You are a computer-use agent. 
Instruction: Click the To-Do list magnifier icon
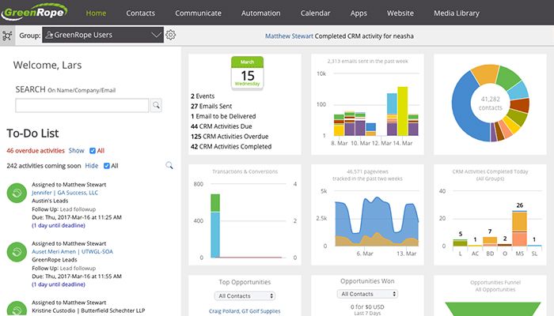click(169, 165)
